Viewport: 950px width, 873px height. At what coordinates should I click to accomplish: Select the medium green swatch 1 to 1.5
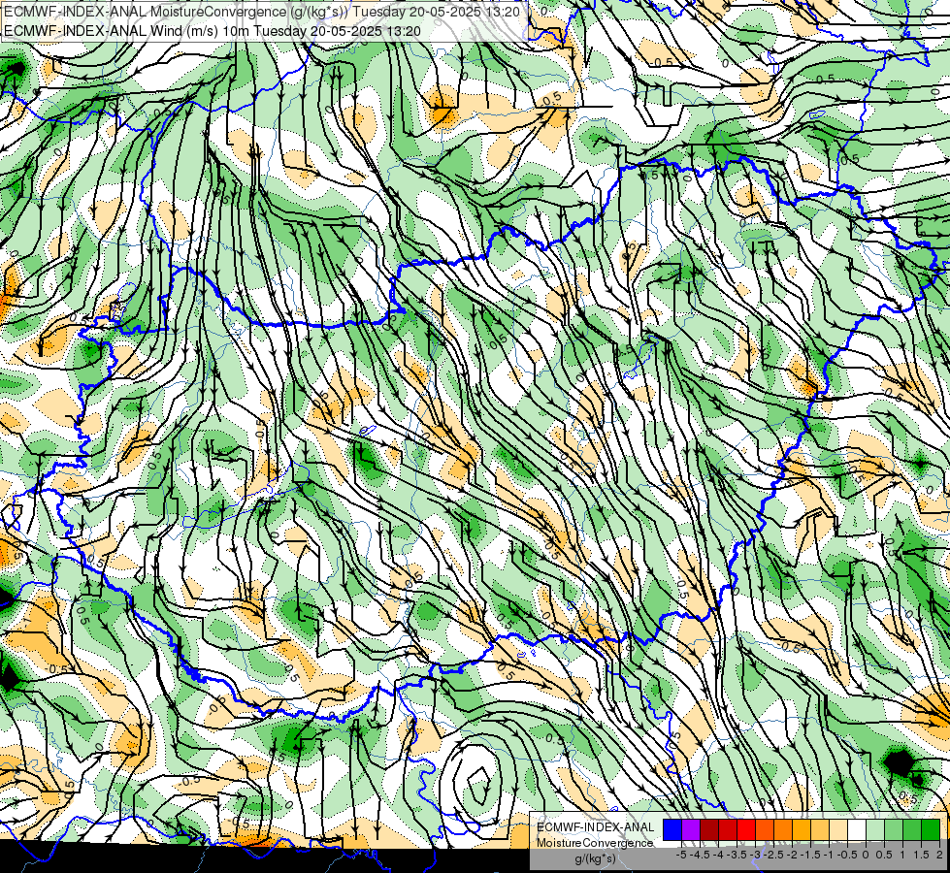click(x=912, y=829)
